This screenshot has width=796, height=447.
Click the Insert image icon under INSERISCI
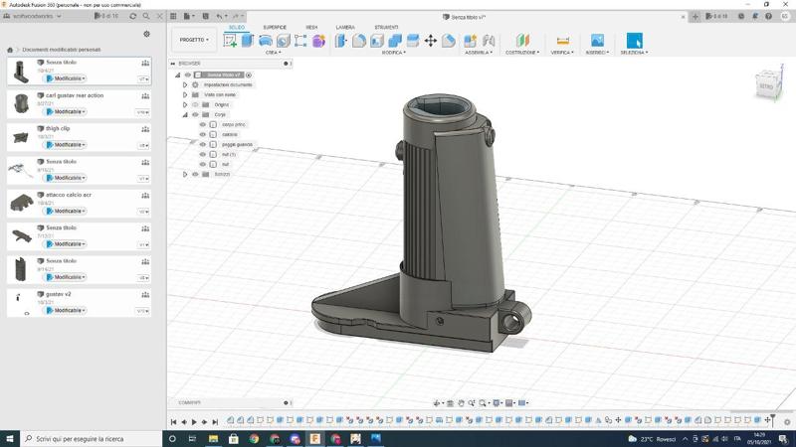click(x=597, y=41)
